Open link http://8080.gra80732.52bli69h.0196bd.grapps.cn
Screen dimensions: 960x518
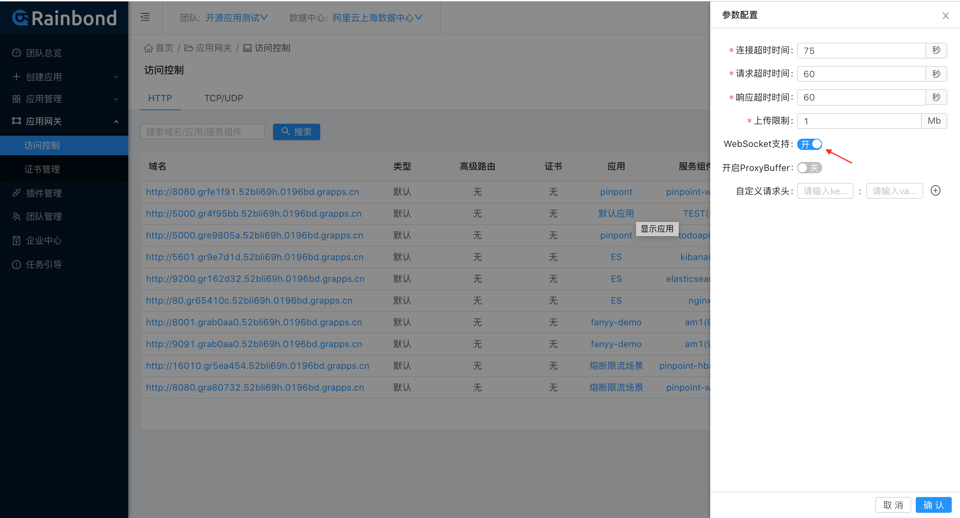point(255,388)
